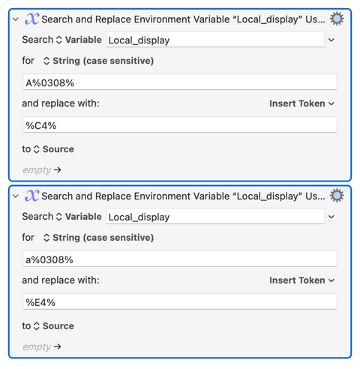The image size is (360, 369).
Task: Change Search source type in second action
Action: click(79, 217)
